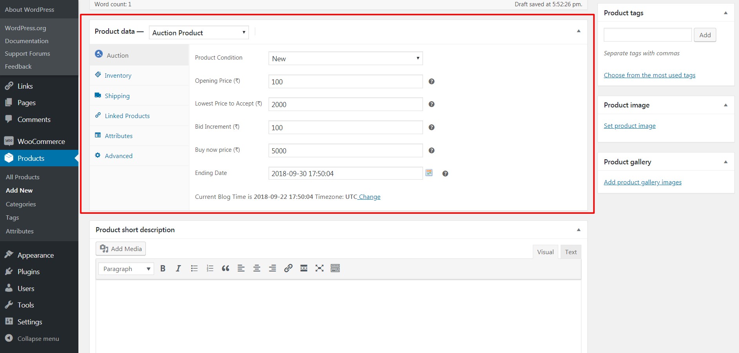Open the Users admin menu
The image size is (739, 353).
(39, 288)
